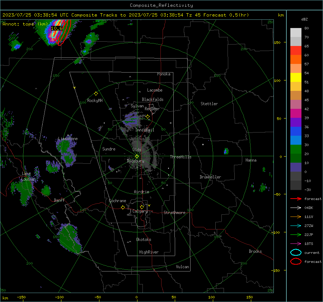The image size is (323, 302).
Task: Click the Composite_Reflectivity title
Action: (161, 5)
